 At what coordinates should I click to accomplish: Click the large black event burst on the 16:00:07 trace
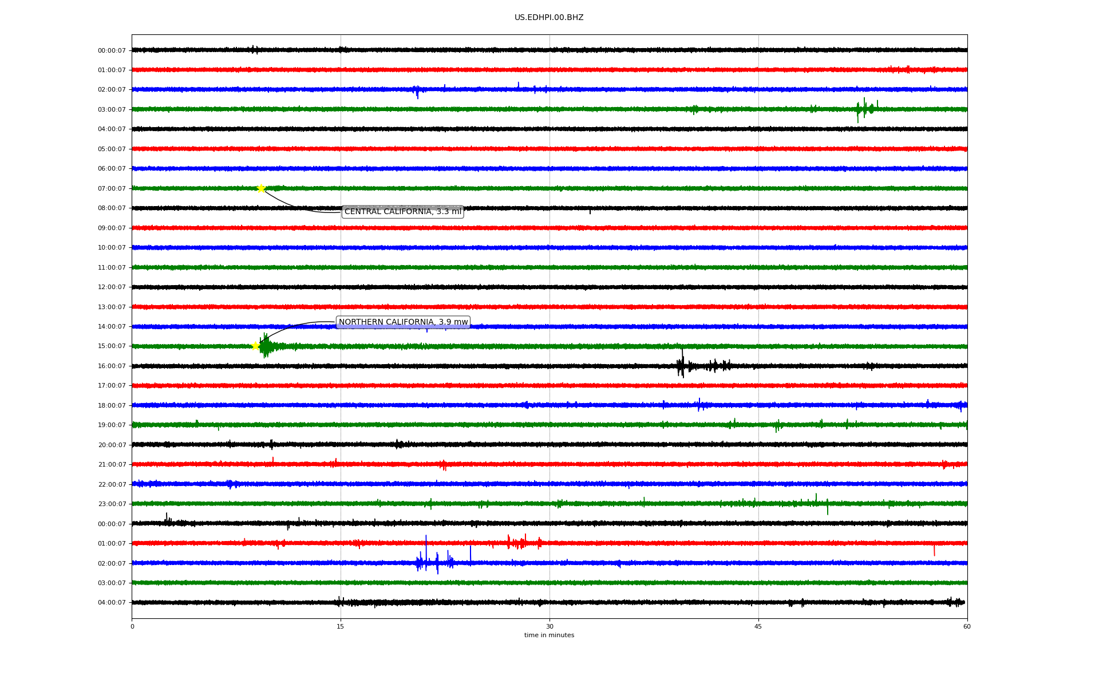pos(681,366)
